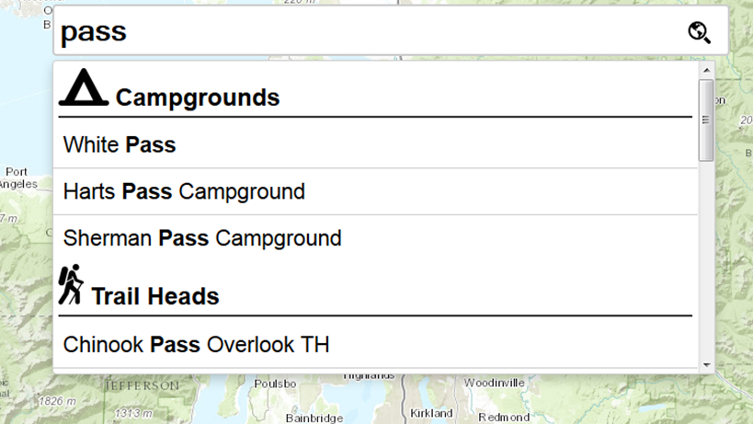753x424 pixels.
Task: Click the globe search icon
Action: click(x=700, y=33)
